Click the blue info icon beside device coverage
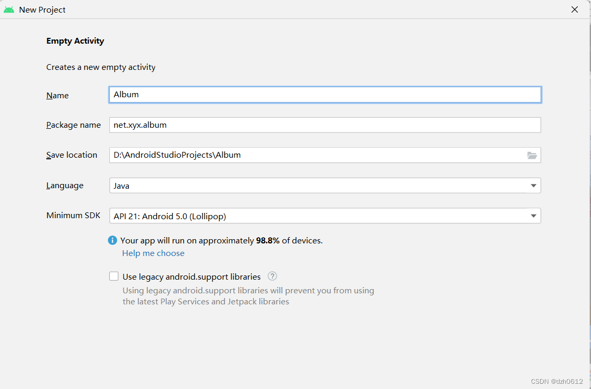591x389 pixels. 113,240
